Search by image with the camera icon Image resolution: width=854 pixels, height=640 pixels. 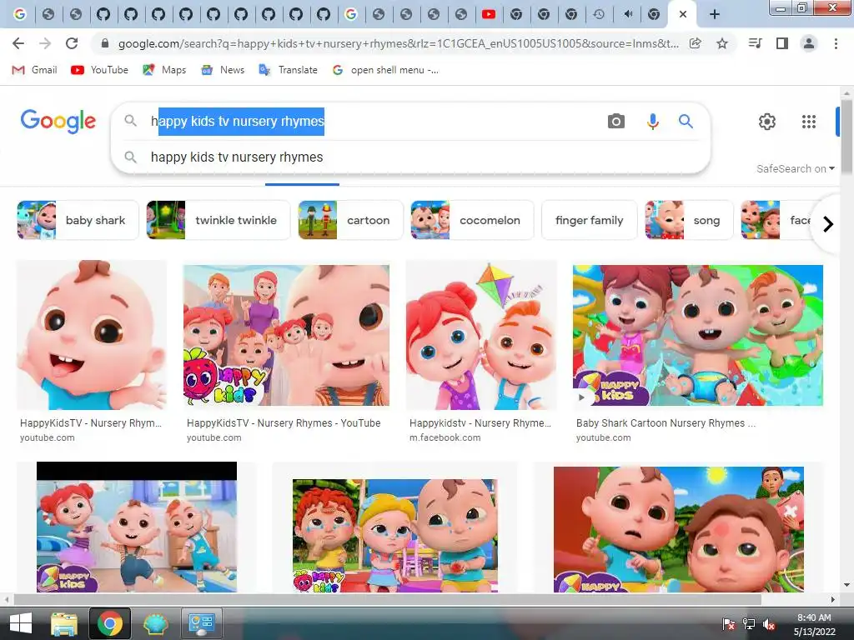point(616,122)
